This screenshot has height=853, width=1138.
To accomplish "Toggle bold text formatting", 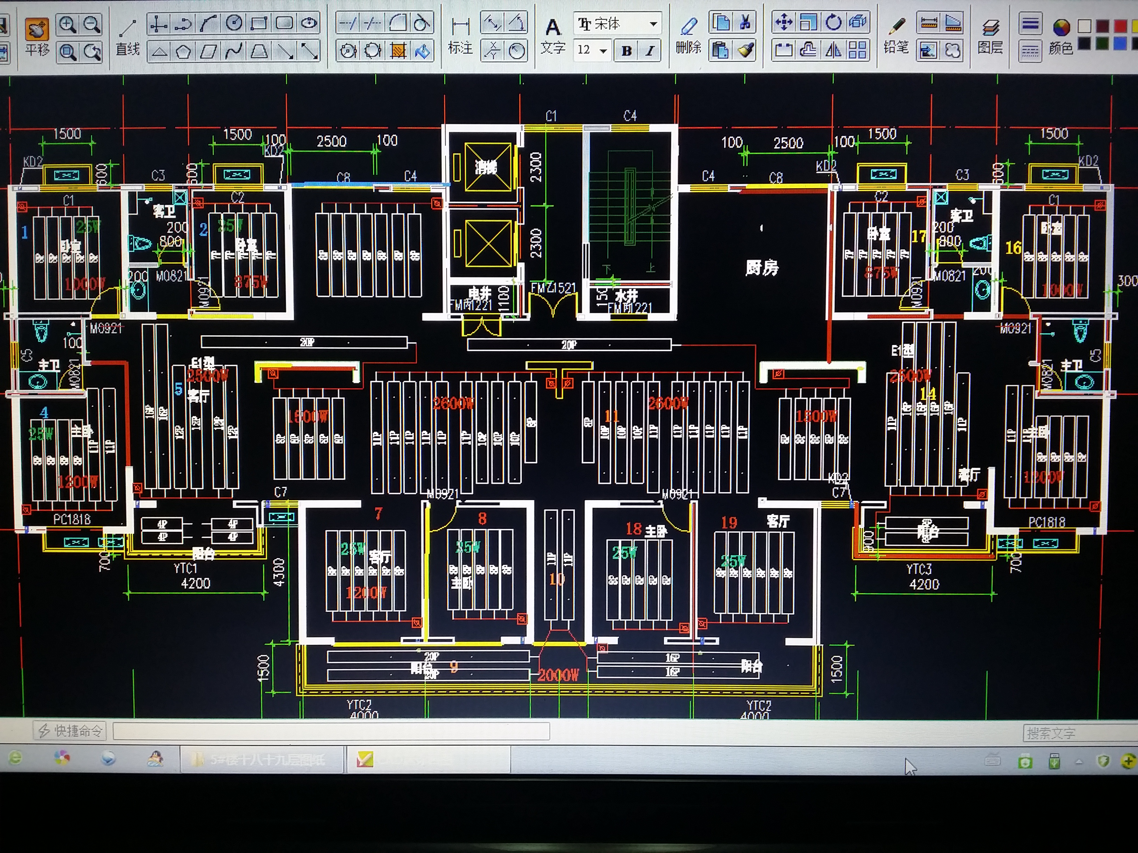I will 626,51.
